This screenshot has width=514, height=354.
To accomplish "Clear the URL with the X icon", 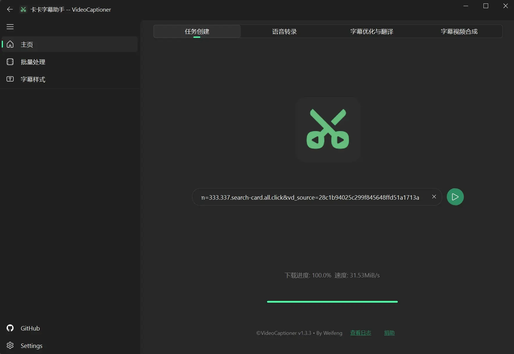I will tap(434, 197).
